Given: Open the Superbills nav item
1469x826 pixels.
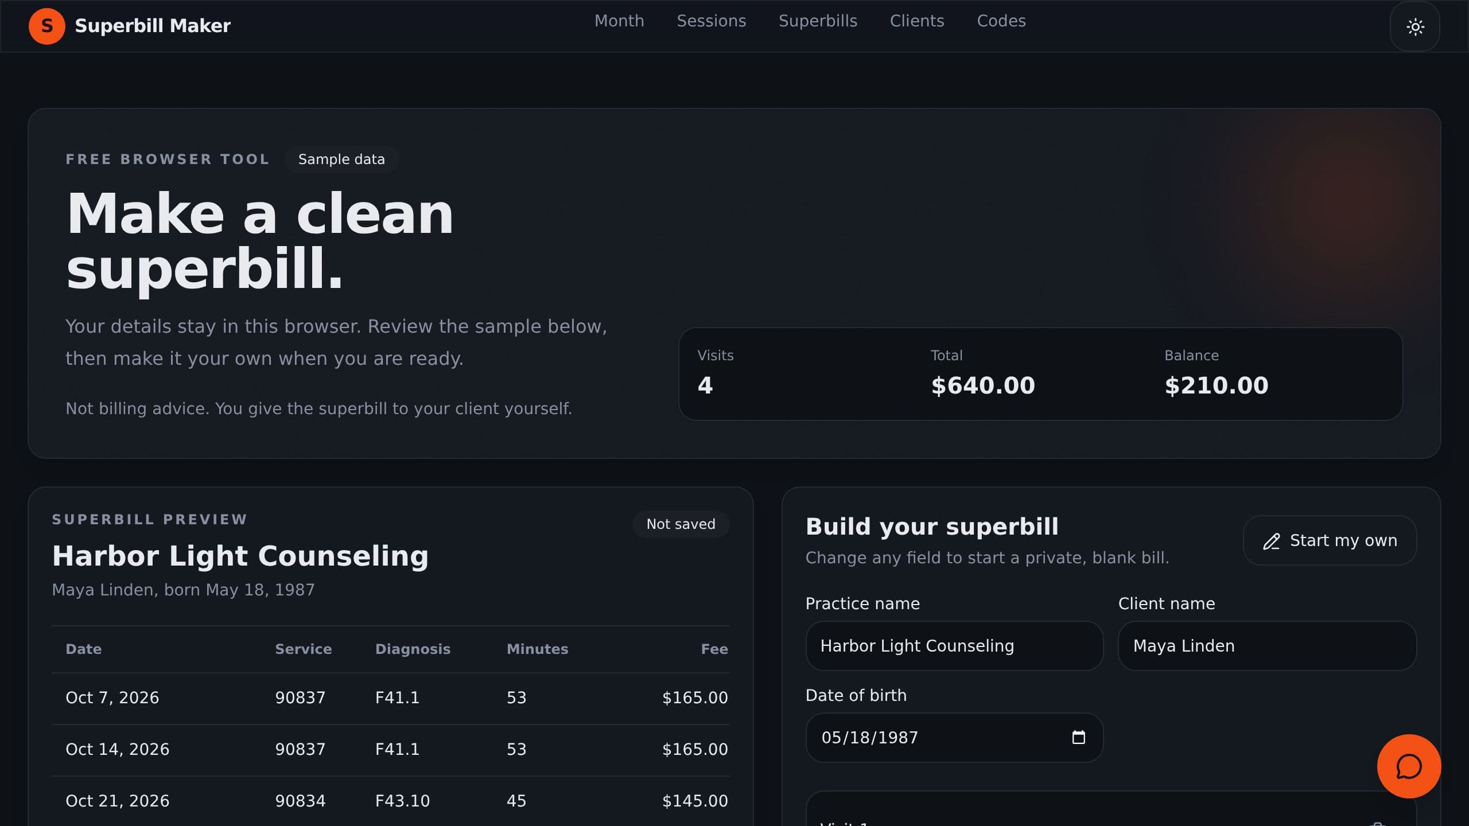Looking at the screenshot, I should tap(818, 21).
